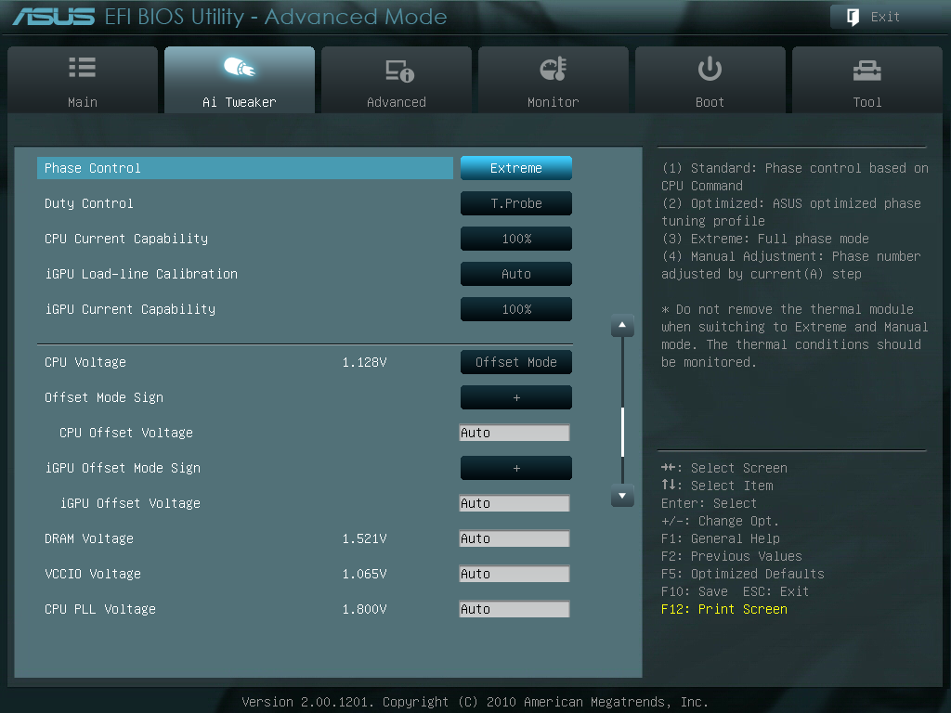The height and width of the screenshot is (713, 951).
Task: Select the CPU PLL Voltage label
Action: point(100,608)
